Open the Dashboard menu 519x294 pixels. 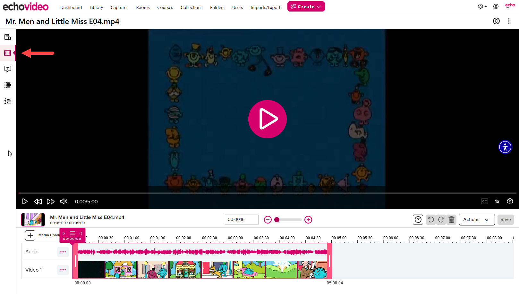click(71, 7)
